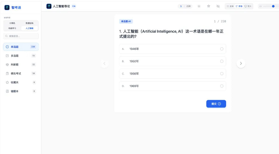Switch to 紧凑 layout mode
Screen dimensions: 279x154
pos(230,6)
